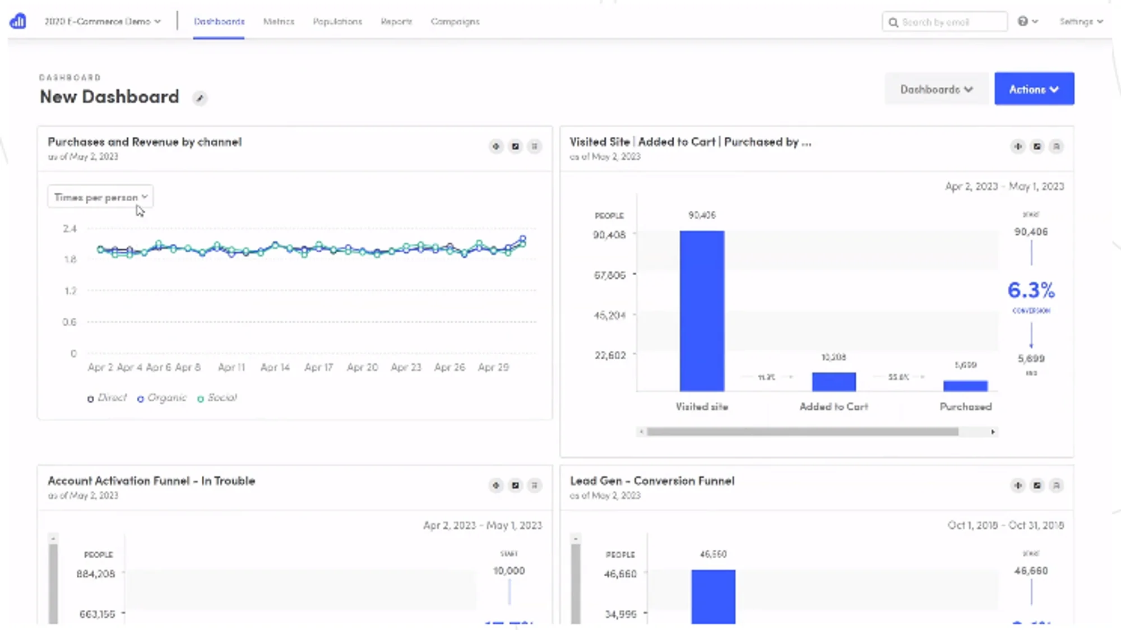Click the horizontal scrollbar under the Visited Site funnel
The height and width of the screenshot is (630, 1121).
pos(802,432)
